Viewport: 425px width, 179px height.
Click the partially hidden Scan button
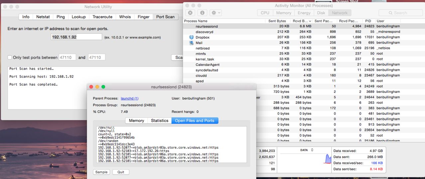(x=177, y=57)
